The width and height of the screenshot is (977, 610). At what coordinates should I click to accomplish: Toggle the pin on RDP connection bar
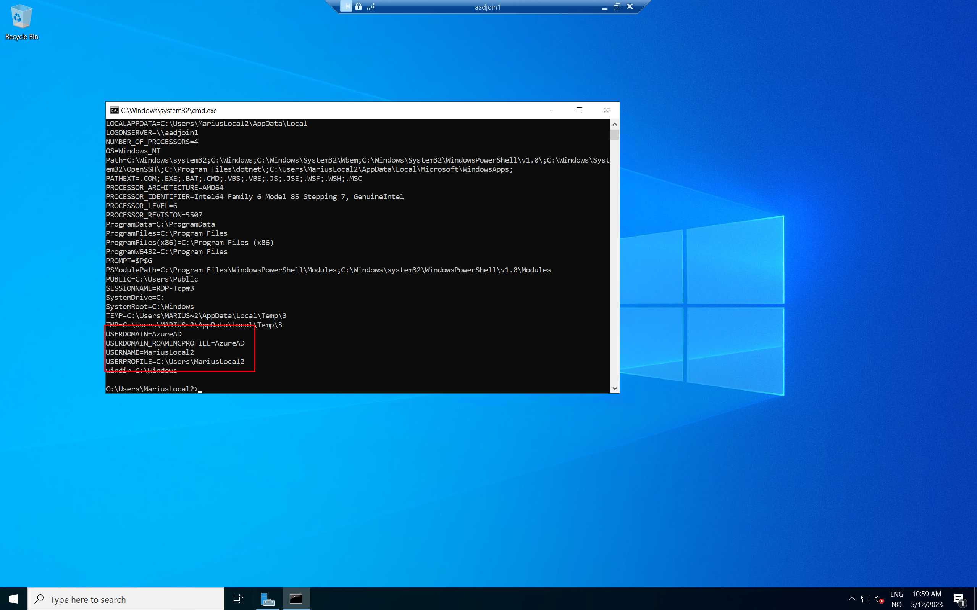coord(346,6)
